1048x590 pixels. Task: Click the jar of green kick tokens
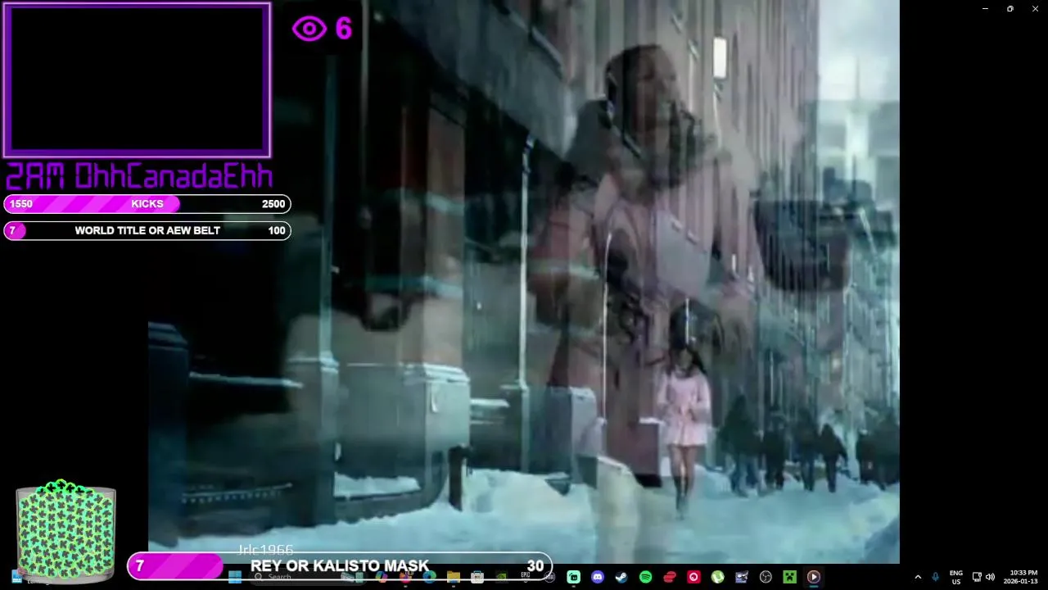(x=65, y=531)
